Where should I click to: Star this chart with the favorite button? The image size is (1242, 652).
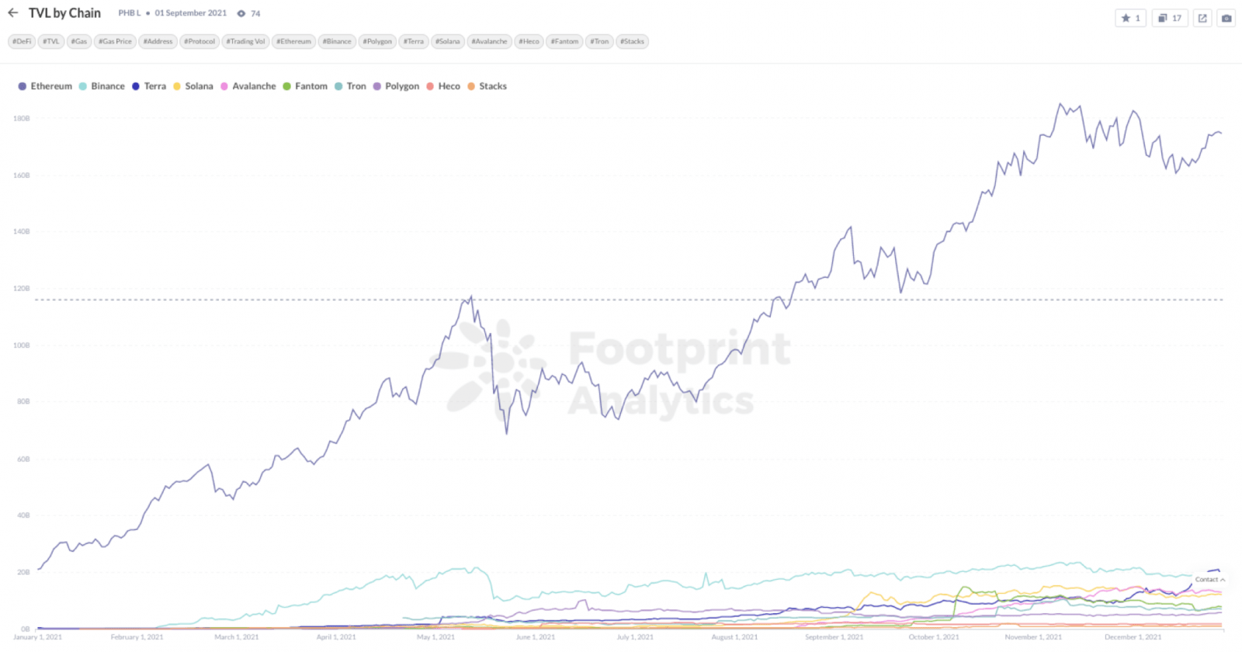1130,18
